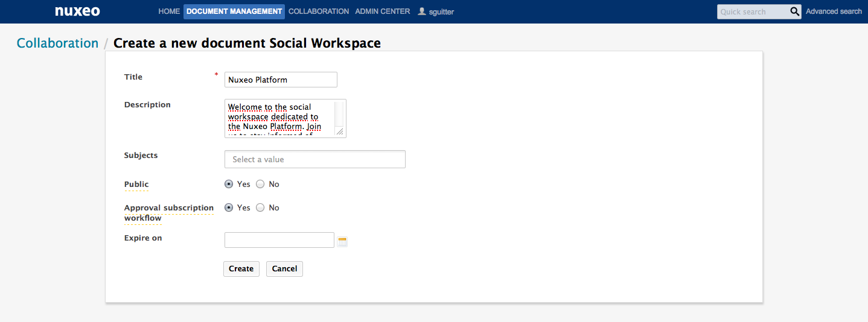This screenshot has width=868, height=322.
Task: Open the Subjects select a value dropdown
Action: click(315, 159)
